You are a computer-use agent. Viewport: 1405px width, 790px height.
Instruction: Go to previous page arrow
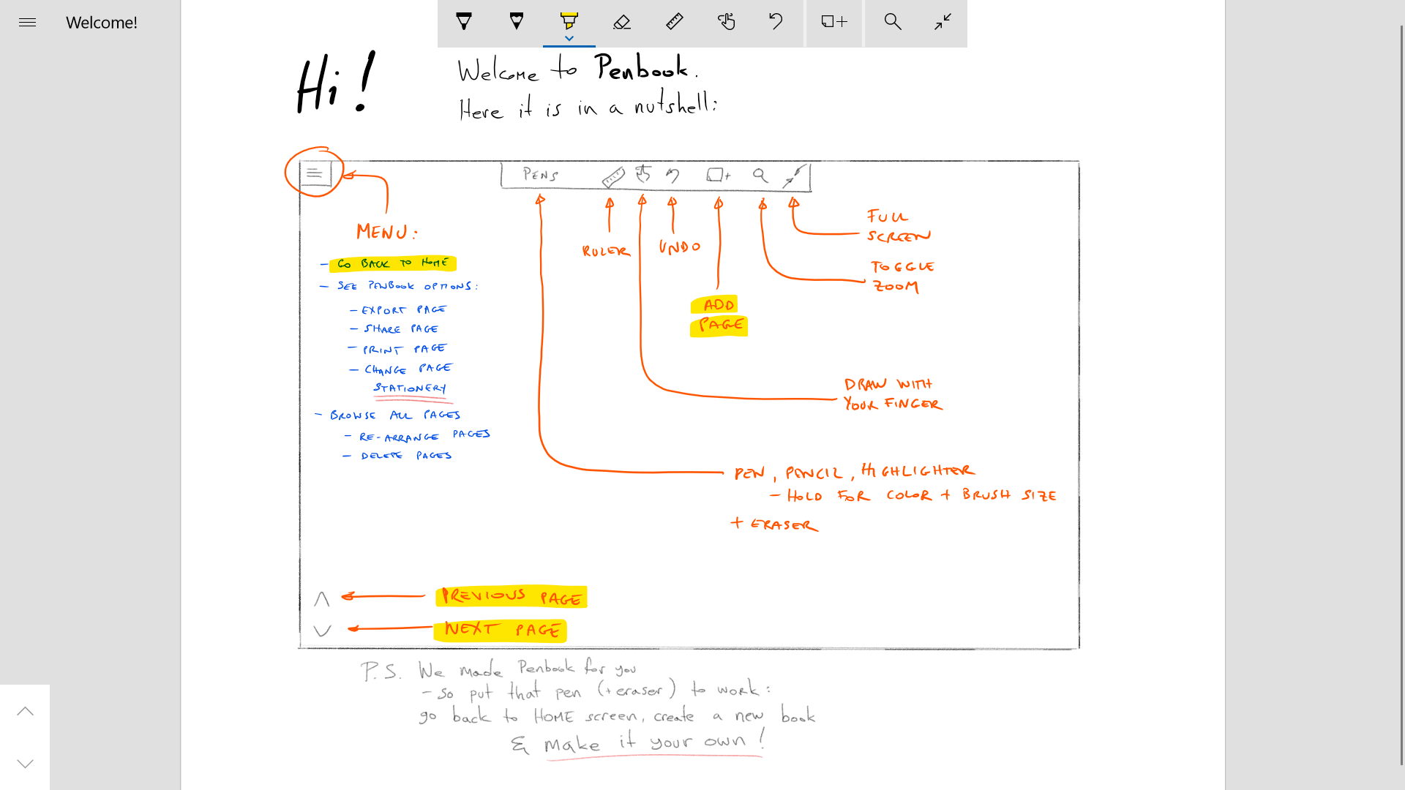click(x=26, y=711)
